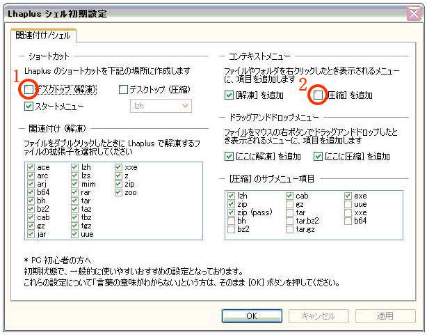Enable b64 in the 圧縮 submenu items
427x335 pixels.
[348, 221]
